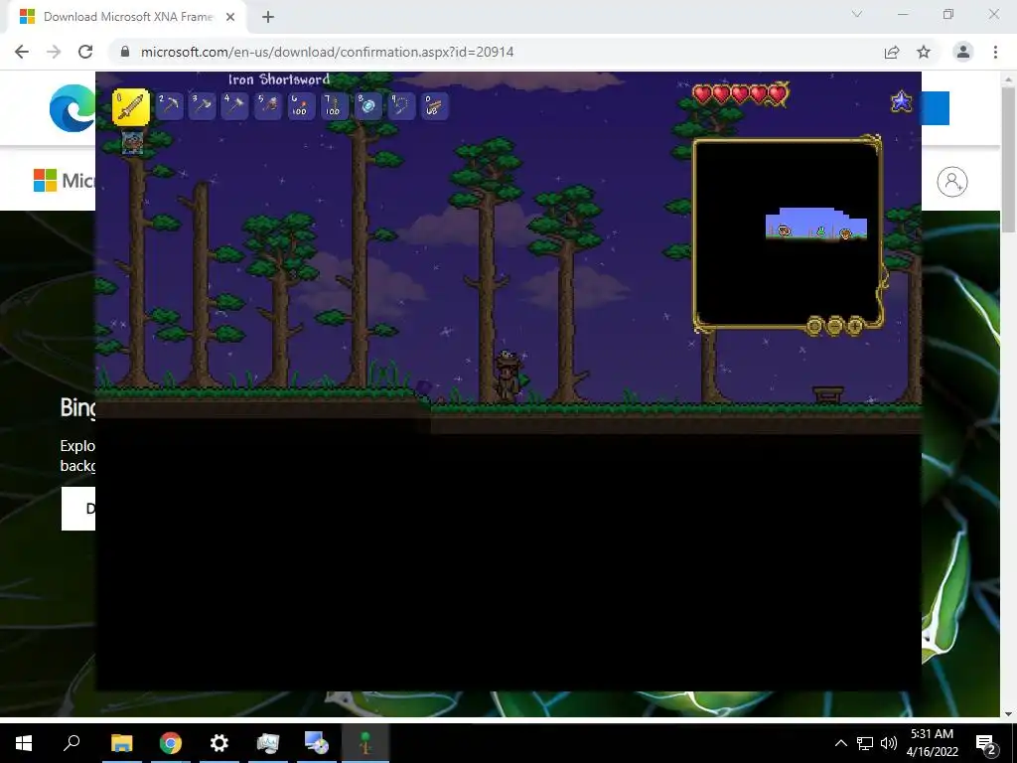Open File Explorer from the taskbar
This screenshot has width=1017, height=763.
(x=121, y=743)
